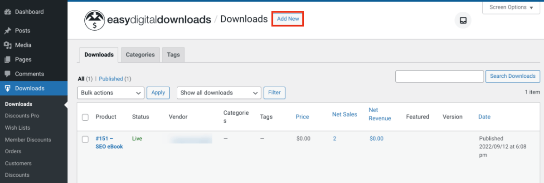Switch to the Categories tab
544x183 pixels.
click(x=140, y=55)
